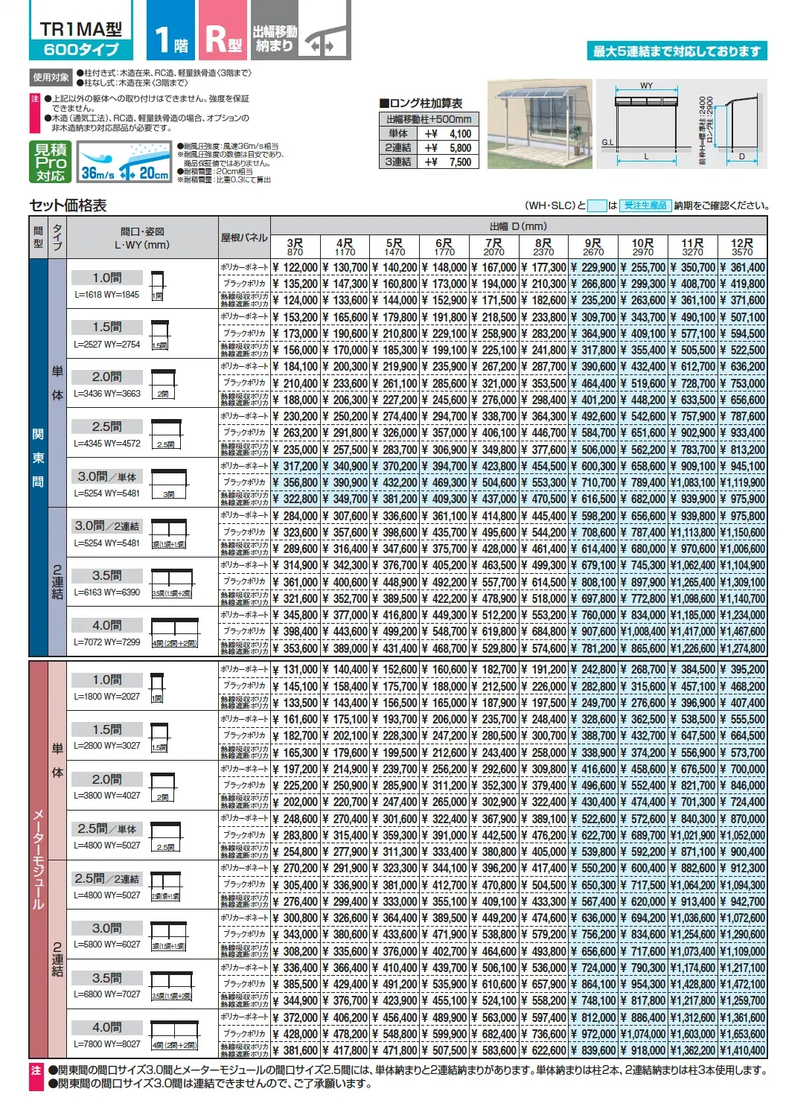Click the ロング柱加算表 heading
The image size is (786, 1109).
[x=421, y=104]
